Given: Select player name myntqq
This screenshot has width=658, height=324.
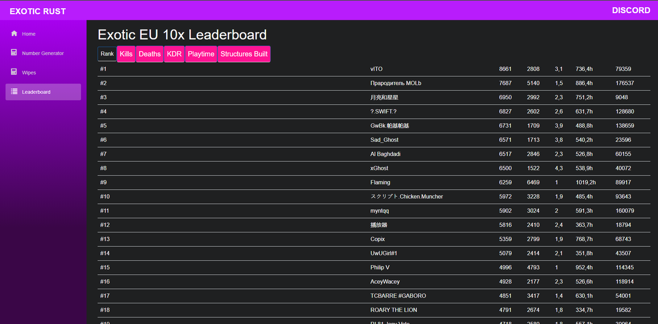Looking at the screenshot, I should 379,211.
